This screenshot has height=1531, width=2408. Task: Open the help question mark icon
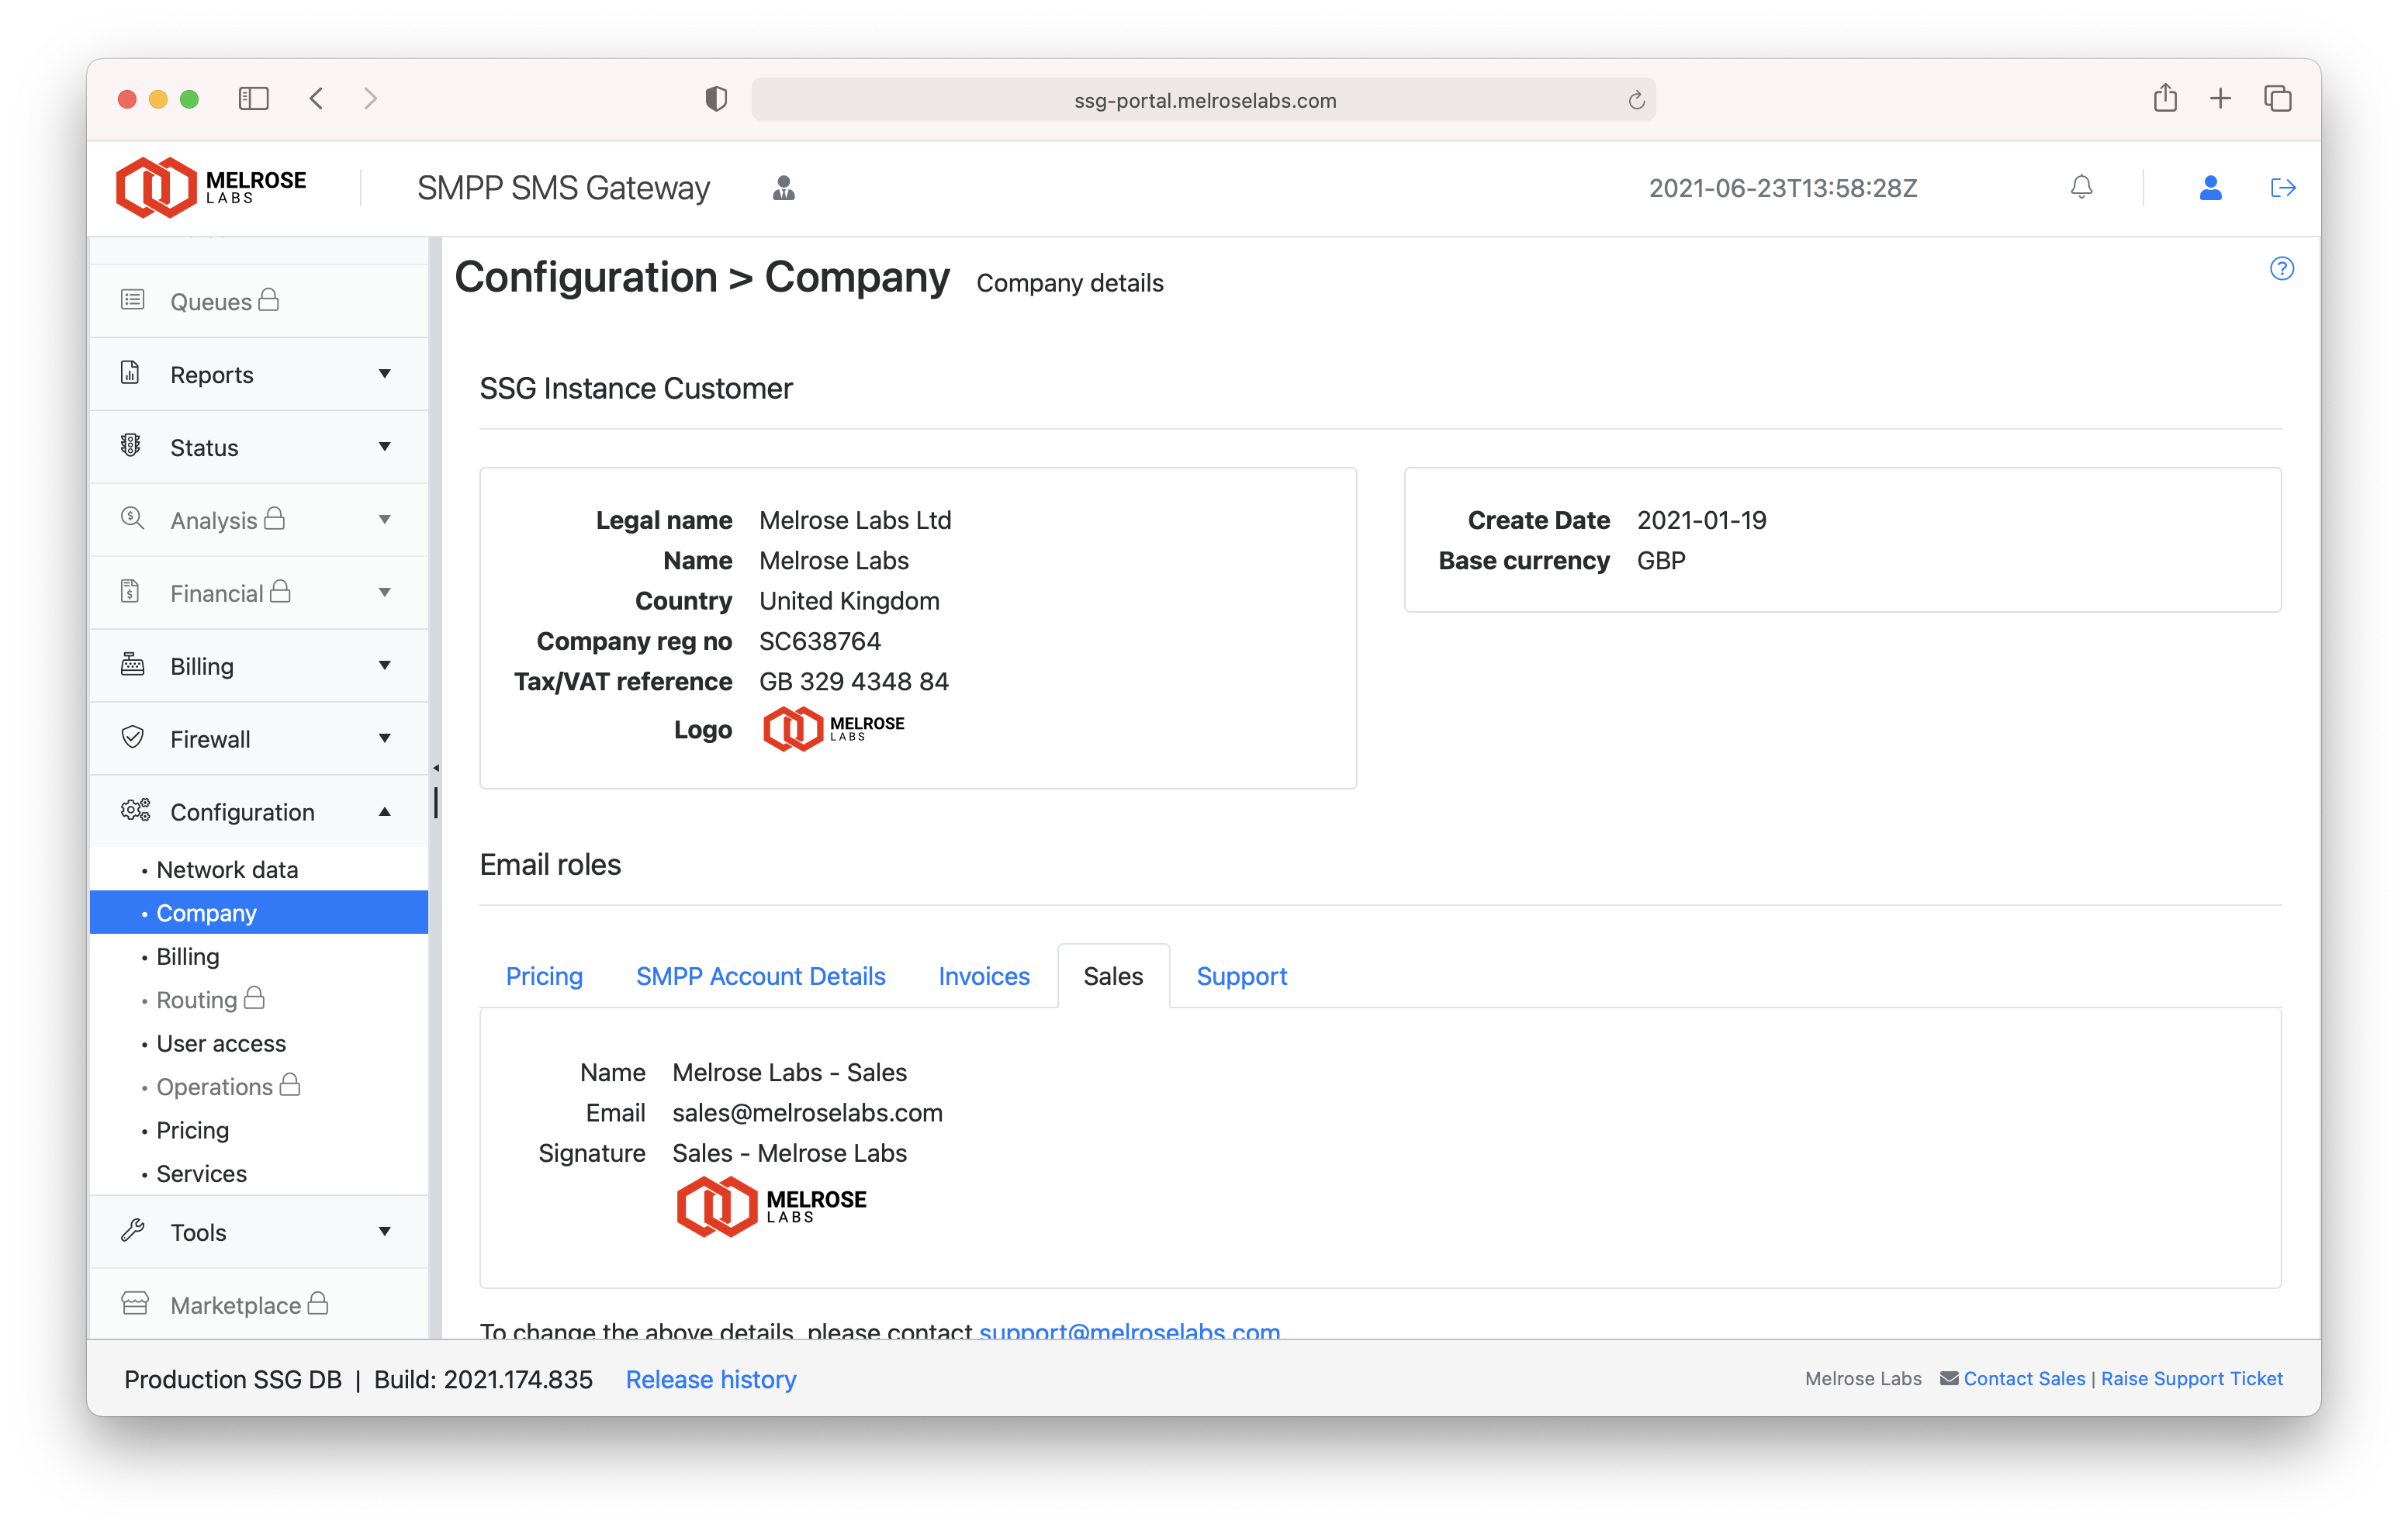[2281, 268]
